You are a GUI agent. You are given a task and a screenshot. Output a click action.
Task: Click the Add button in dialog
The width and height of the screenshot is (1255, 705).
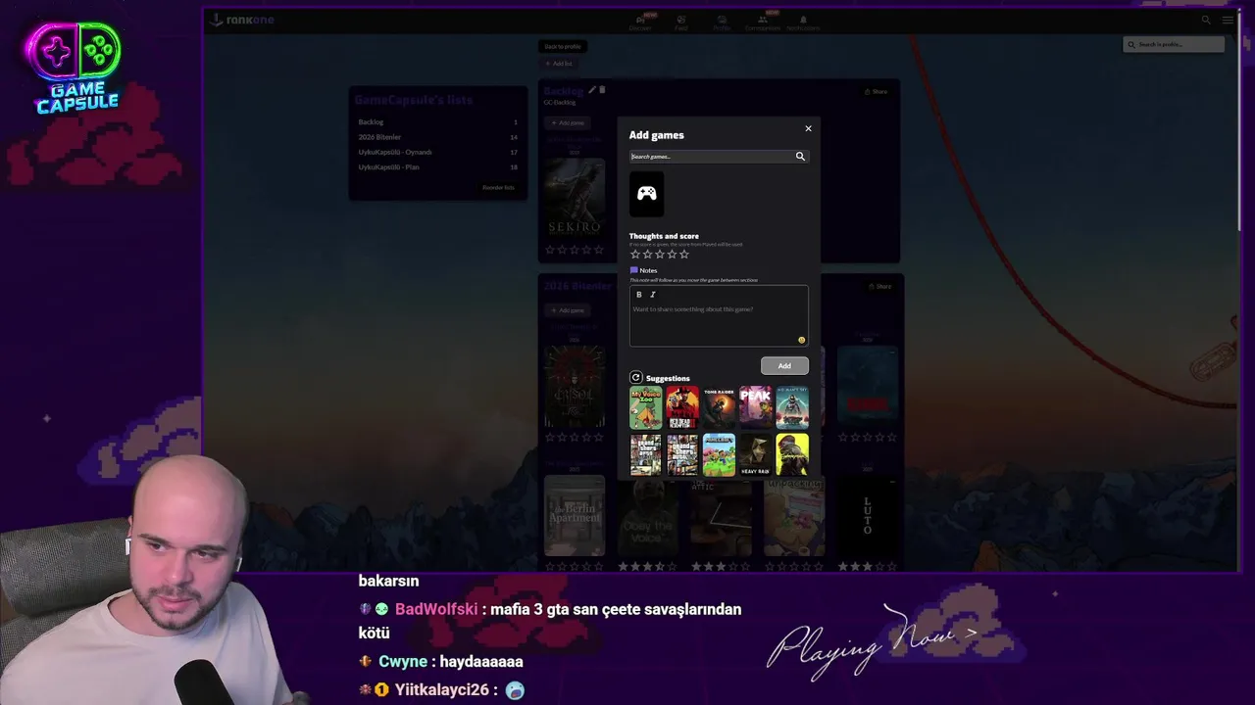point(784,365)
